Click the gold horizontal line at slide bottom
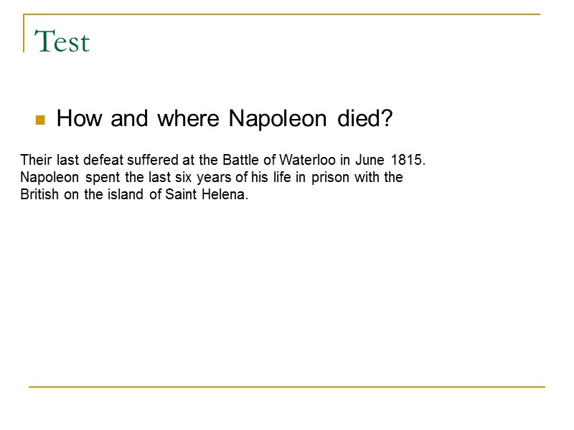The image size is (574, 430). coord(287,387)
